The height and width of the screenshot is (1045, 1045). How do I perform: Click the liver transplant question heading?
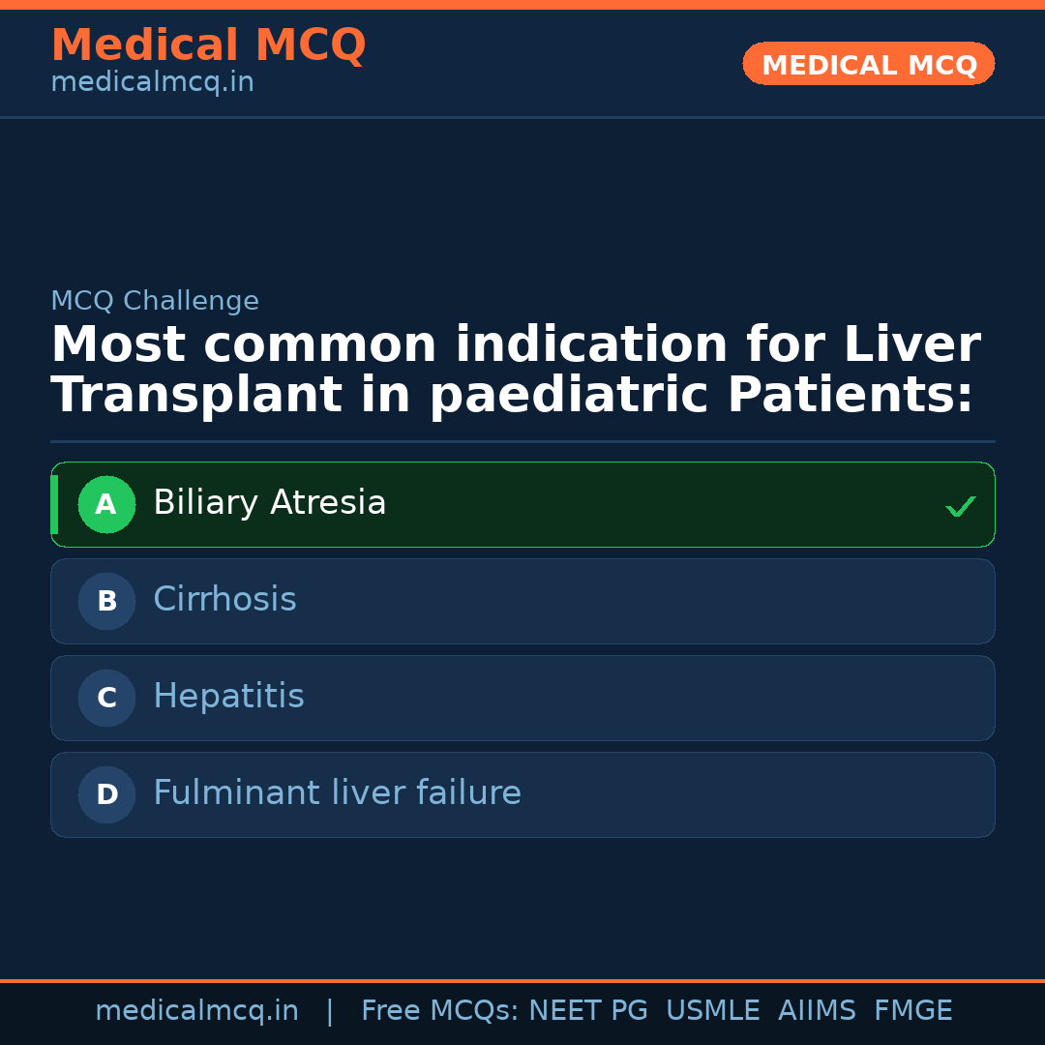[515, 370]
